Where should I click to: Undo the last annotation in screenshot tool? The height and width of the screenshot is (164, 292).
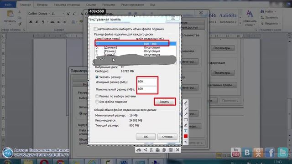pos(186,142)
